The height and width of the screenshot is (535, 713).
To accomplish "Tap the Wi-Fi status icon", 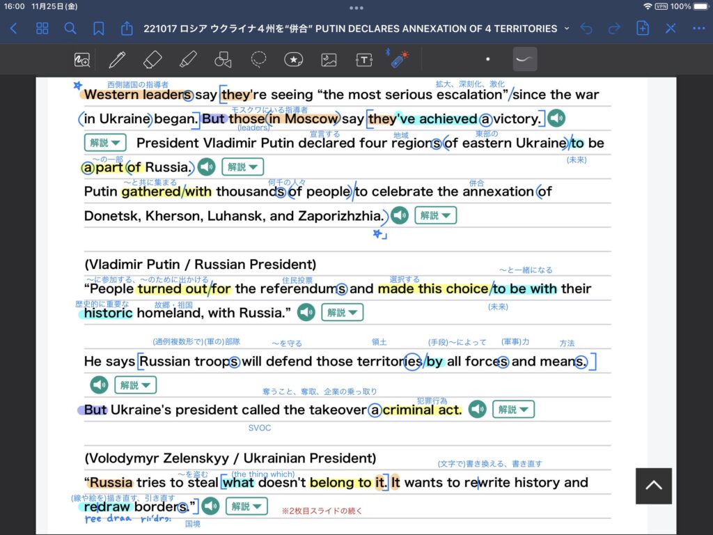I will click(x=648, y=6).
